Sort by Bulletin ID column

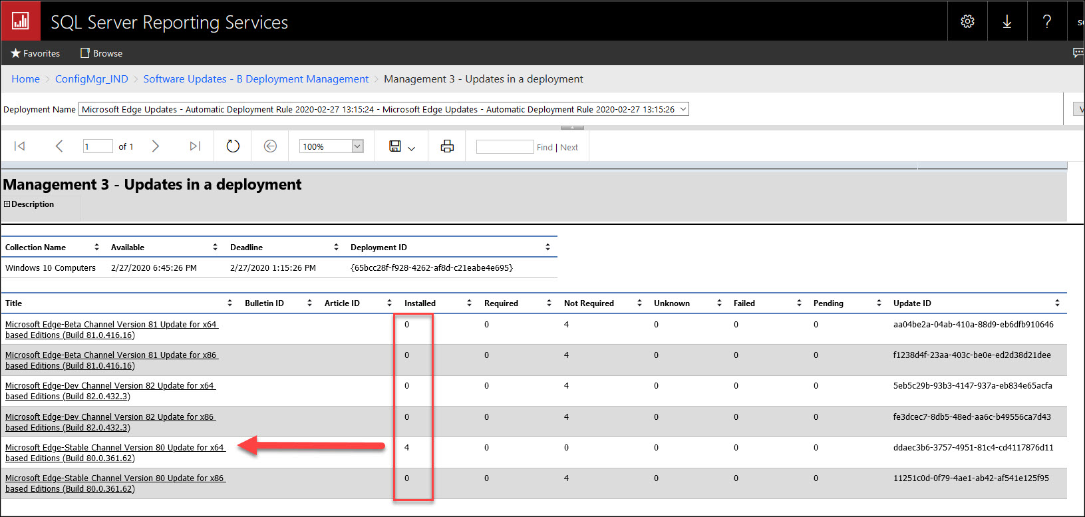(x=309, y=303)
